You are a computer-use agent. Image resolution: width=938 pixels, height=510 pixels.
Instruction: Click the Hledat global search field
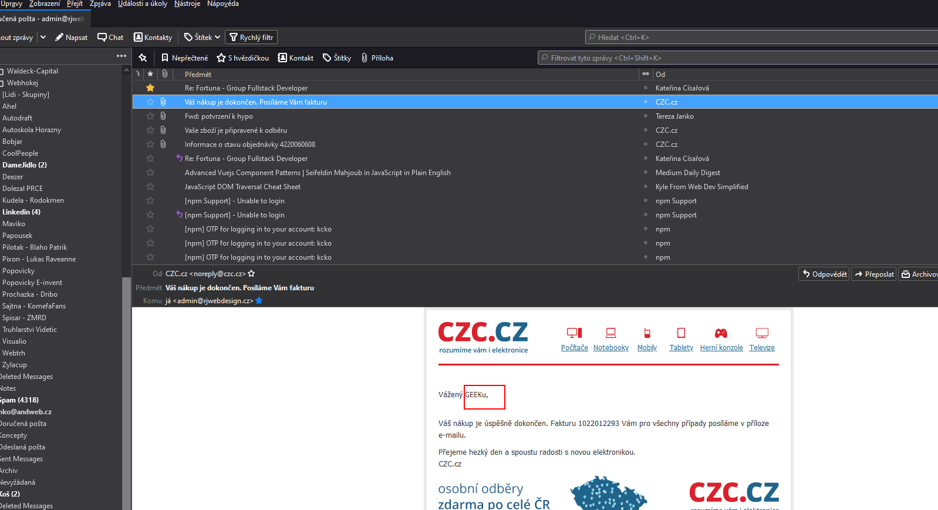click(x=761, y=37)
